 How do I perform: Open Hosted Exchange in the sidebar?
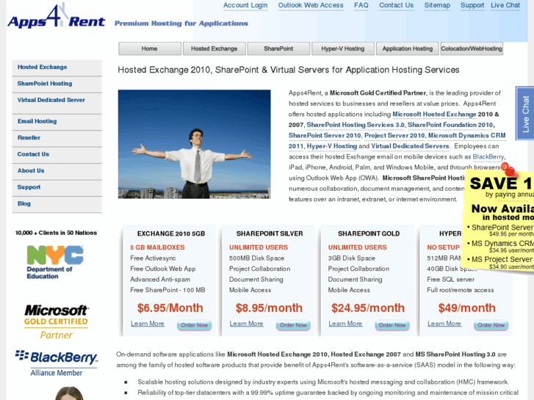[57, 68]
